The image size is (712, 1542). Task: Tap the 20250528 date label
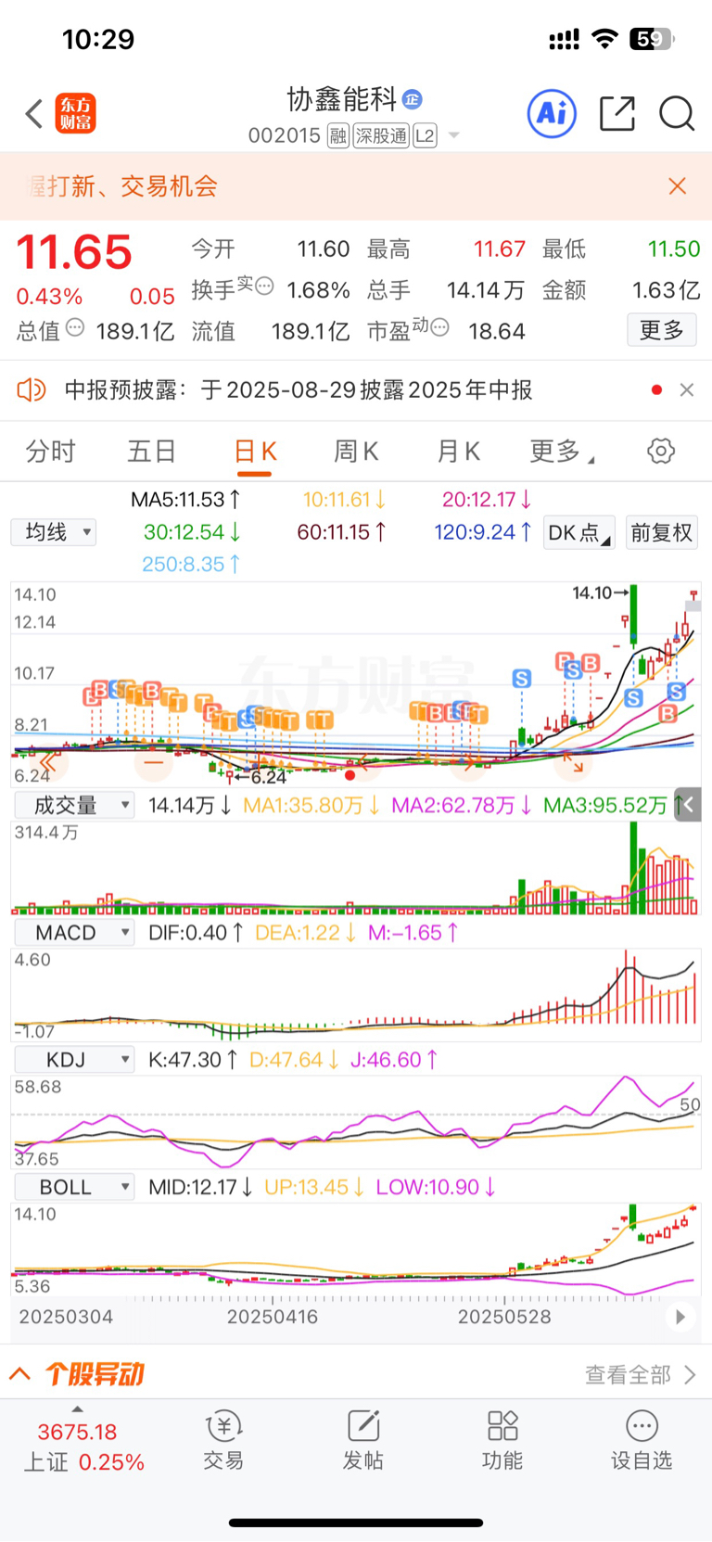click(x=504, y=1317)
